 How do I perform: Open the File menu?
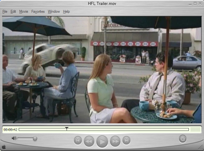point(5,11)
